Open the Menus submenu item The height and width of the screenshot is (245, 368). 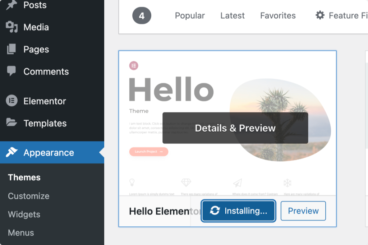pos(21,232)
